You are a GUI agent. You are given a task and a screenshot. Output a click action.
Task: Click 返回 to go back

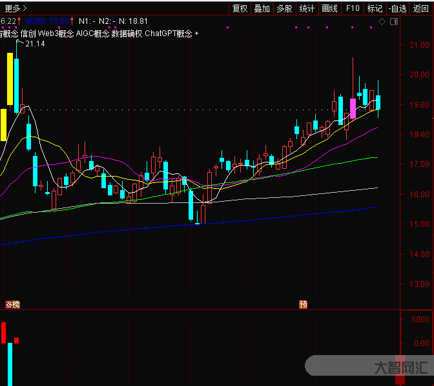(x=421, y=8)
